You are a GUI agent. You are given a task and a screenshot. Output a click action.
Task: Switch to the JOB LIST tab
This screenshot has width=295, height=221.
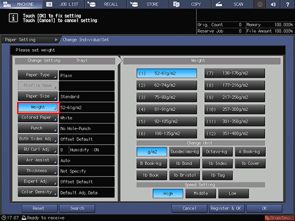coord(63,4)
